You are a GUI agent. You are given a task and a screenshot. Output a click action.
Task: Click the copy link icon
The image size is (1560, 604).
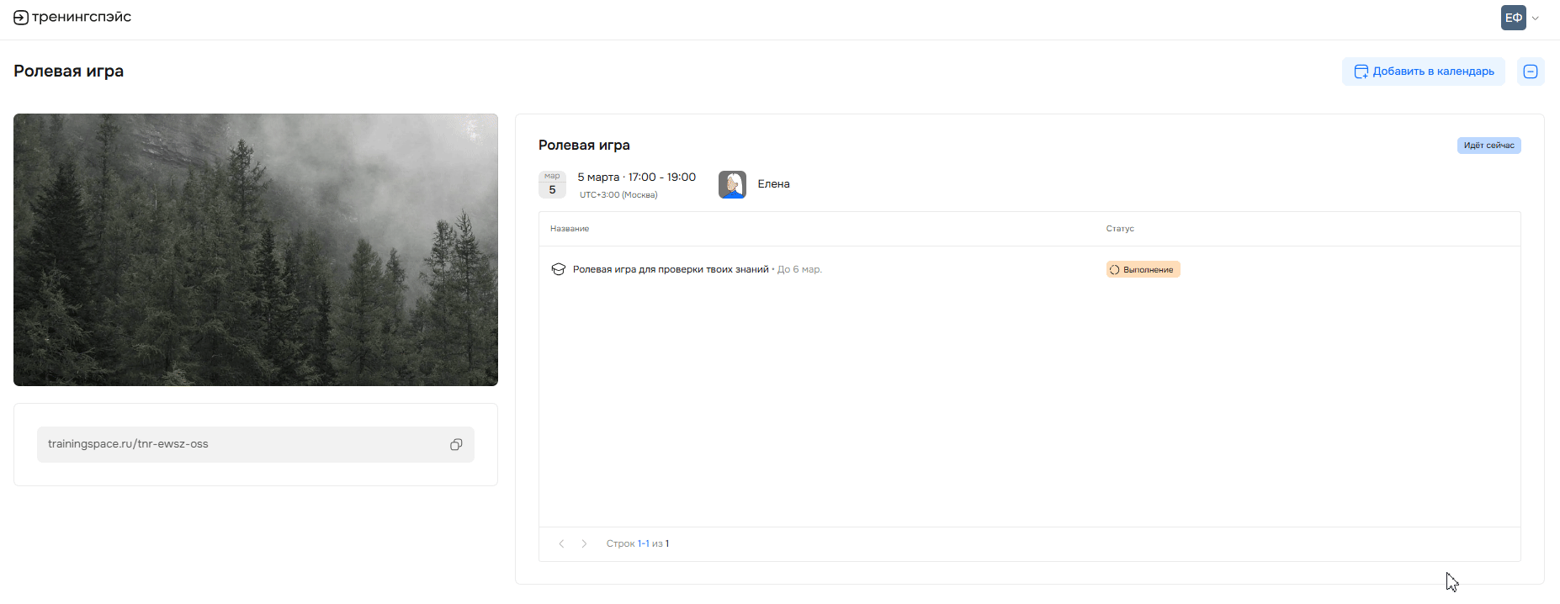(456, 444)
